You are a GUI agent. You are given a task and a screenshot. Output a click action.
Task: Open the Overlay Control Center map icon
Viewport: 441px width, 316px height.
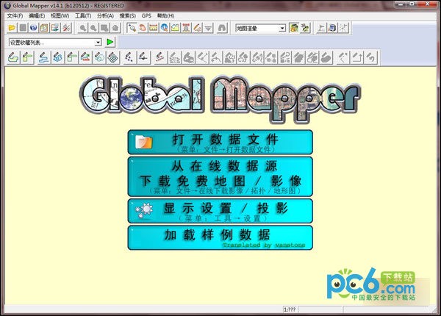click(44, 28)
